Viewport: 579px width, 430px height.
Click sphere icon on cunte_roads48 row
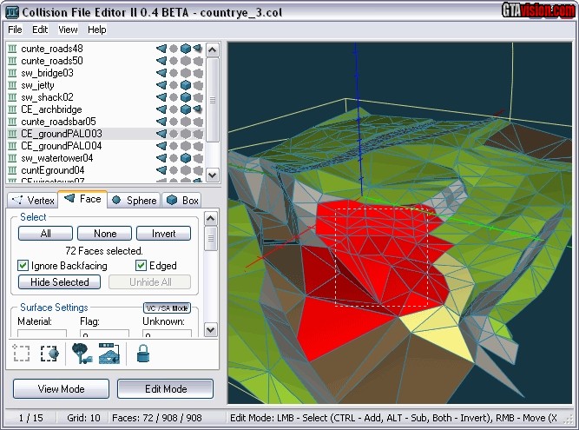174,49
